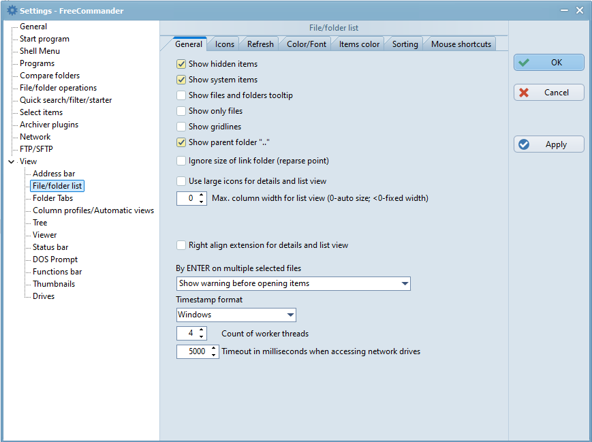Select the View tree item
The height and width of the screenshot is (442, 592).
click(x=29, y=161)
